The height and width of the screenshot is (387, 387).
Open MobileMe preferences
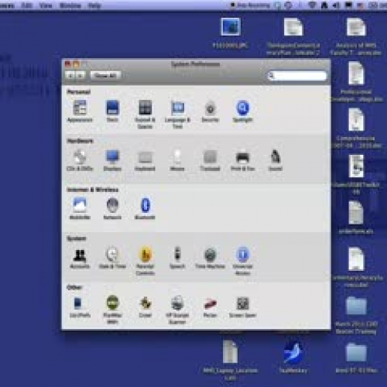coord(80,208)
